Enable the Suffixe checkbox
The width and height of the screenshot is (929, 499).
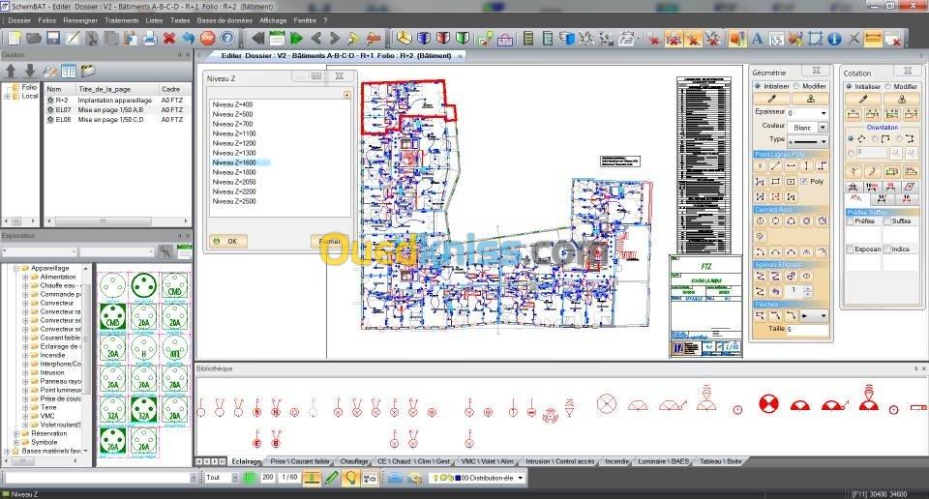click(887, 220)
